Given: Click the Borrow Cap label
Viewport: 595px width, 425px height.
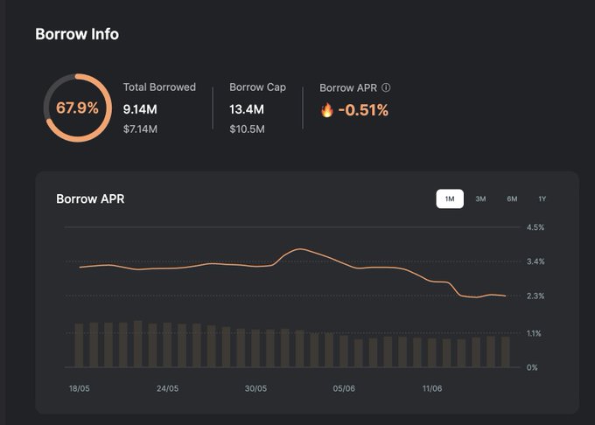Looking at the screenshot, I should tap(257, 87).
